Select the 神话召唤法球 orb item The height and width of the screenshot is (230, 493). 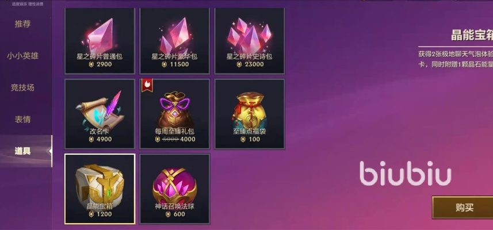[x=174, y=189]
